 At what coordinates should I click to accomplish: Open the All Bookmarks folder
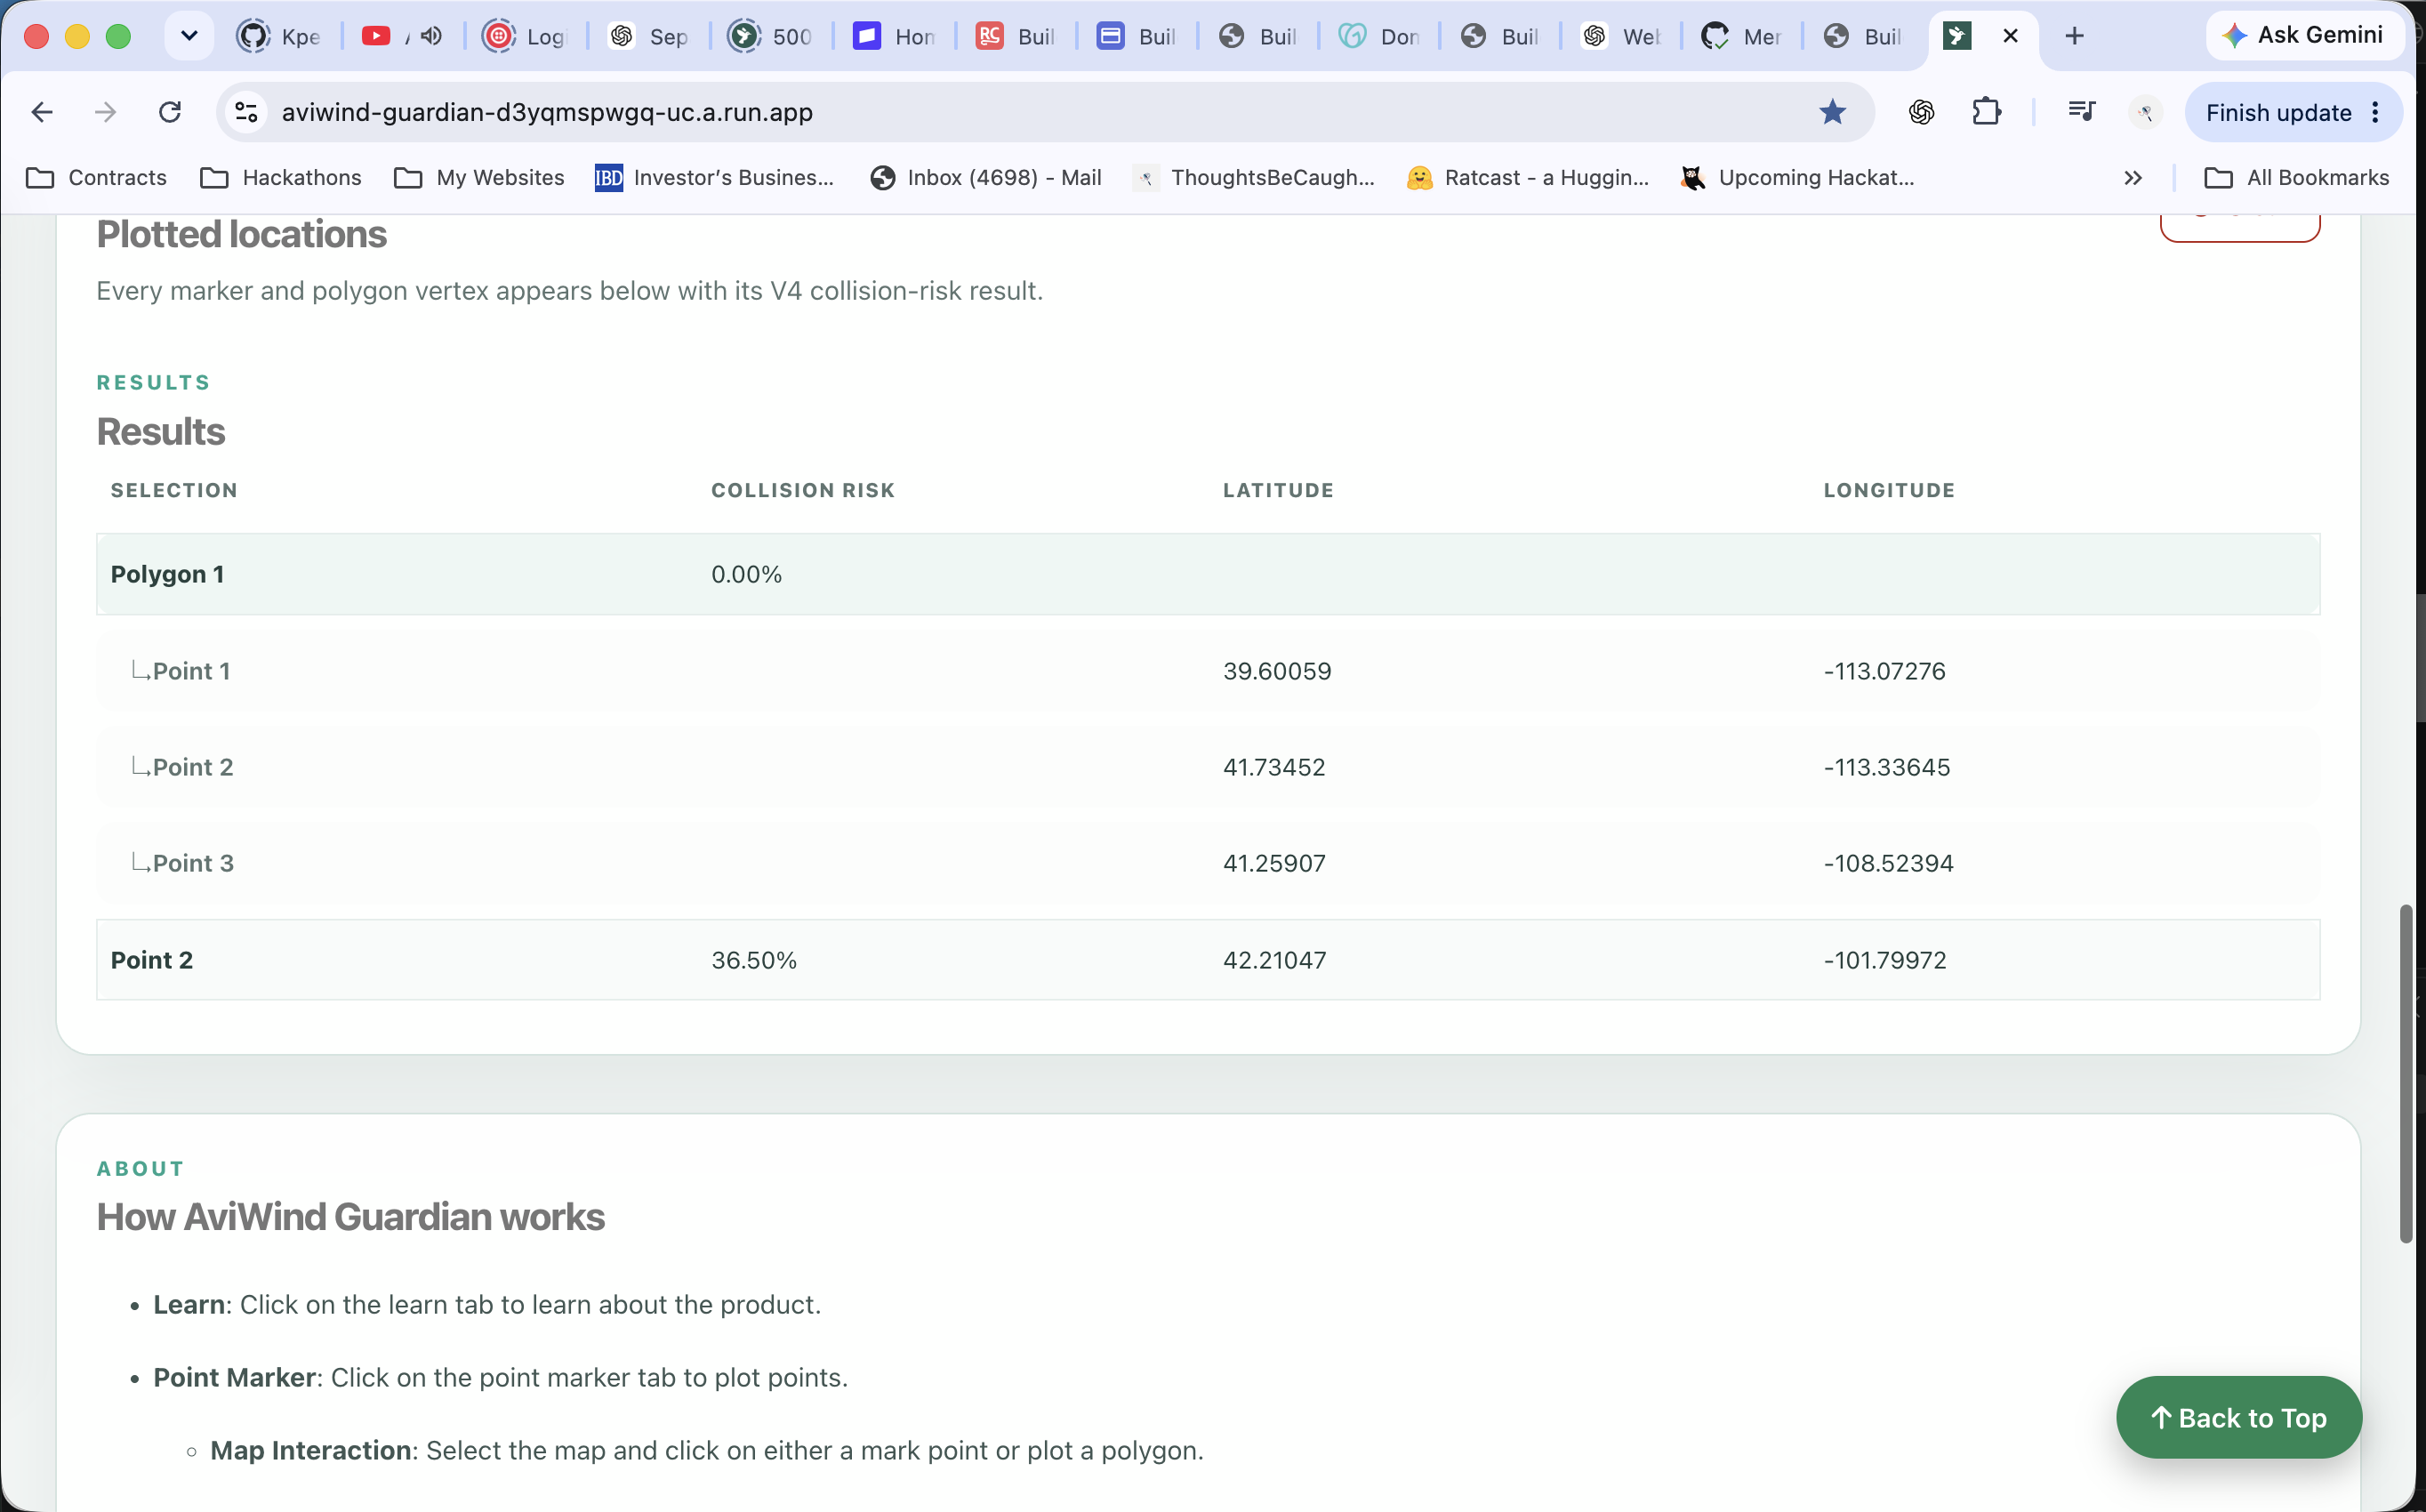pos(2296,178)
